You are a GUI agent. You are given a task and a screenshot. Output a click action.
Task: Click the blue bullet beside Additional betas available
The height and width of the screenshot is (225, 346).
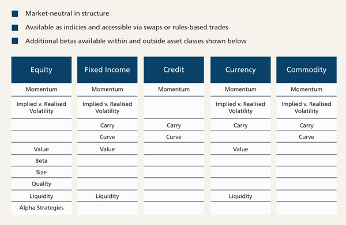(x=15, y=41)
